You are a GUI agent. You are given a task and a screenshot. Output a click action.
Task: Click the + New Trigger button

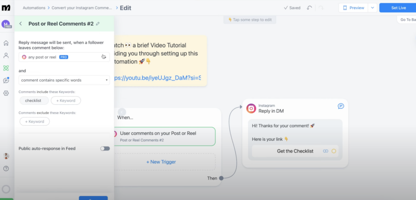coord(161,162)
